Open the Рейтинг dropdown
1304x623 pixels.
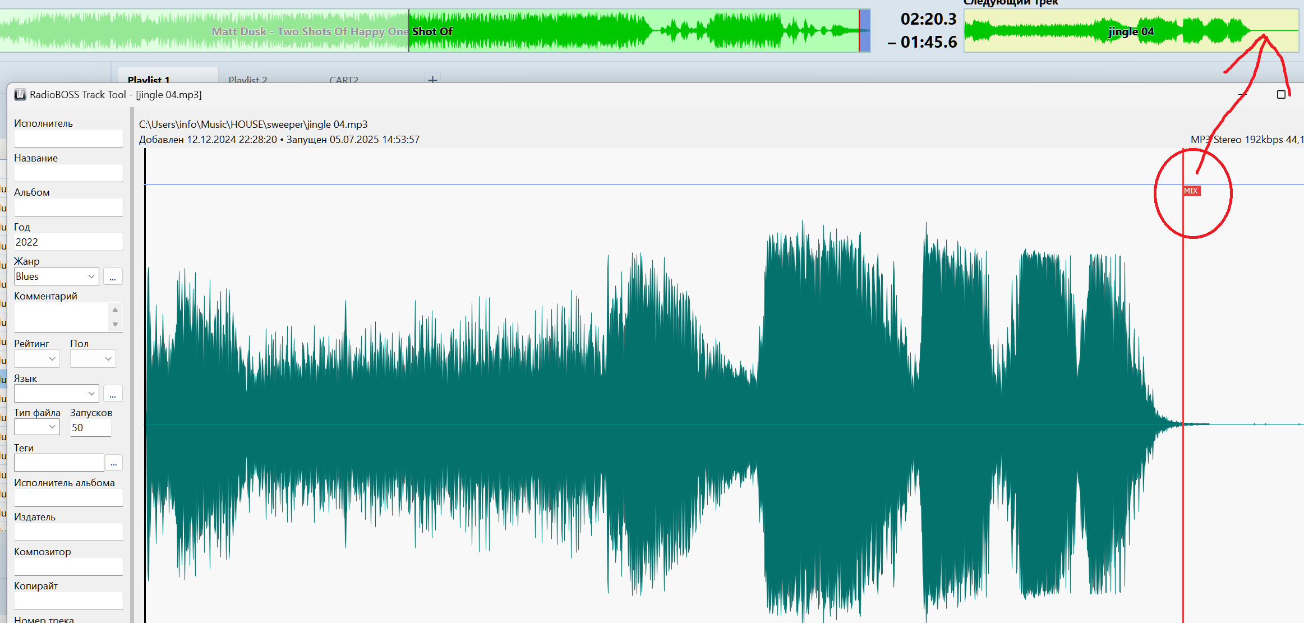52,359
